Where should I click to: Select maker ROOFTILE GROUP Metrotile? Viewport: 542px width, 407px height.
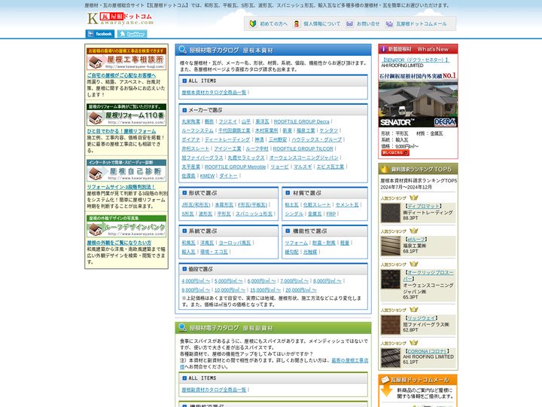tap(235, 167)
